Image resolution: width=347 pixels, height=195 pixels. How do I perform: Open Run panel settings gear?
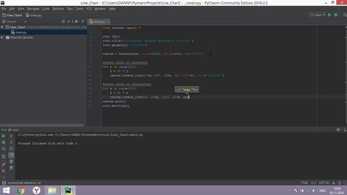[x=338, y=129]
